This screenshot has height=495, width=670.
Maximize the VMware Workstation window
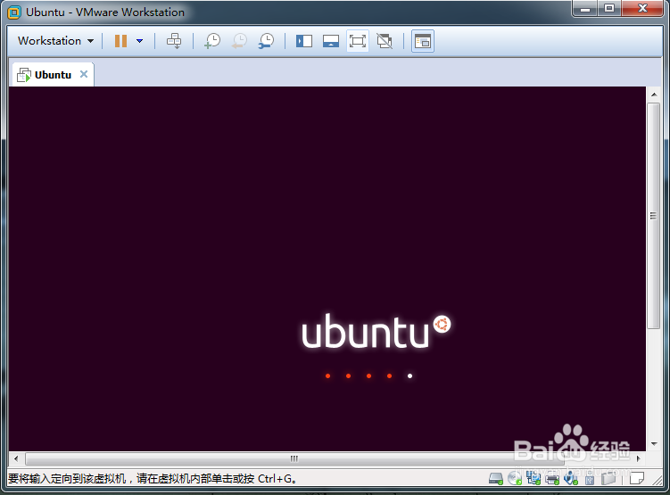[x=609, y=9]
